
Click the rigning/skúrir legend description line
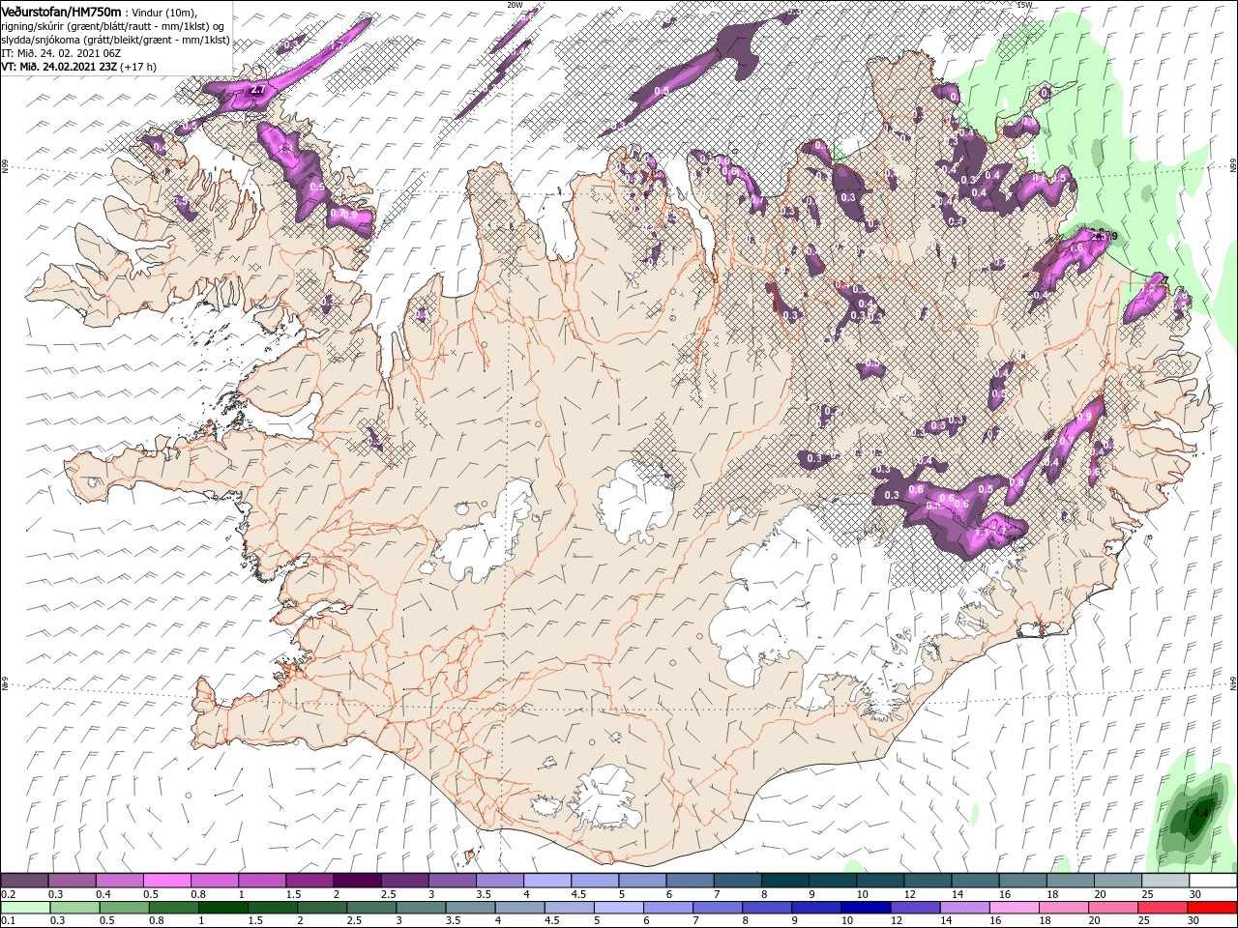point(113,25)
